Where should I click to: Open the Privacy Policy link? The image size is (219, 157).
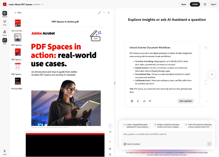click(203, 152)
